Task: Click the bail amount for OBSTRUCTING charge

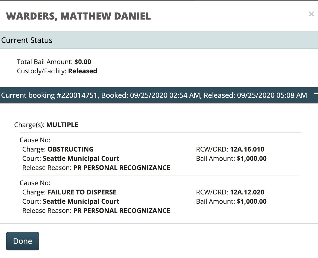Action: [251, 159]
